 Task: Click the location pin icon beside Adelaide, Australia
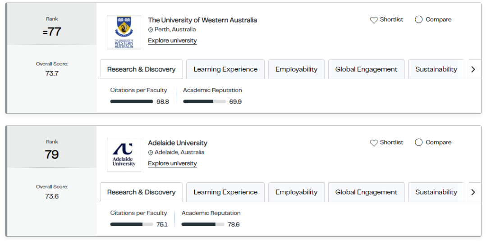(150, 153)
